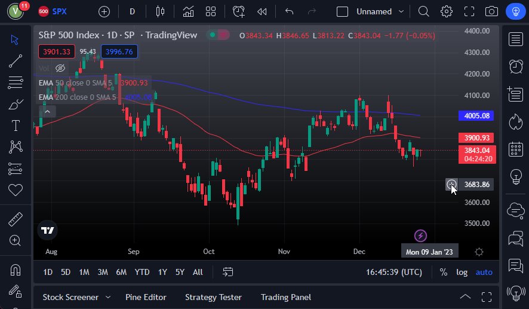Open the Indicators chart icon in top toolbar

[x=189, y=11]
